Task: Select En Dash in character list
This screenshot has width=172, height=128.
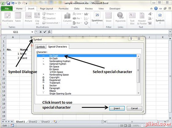Action: (87, 58)
